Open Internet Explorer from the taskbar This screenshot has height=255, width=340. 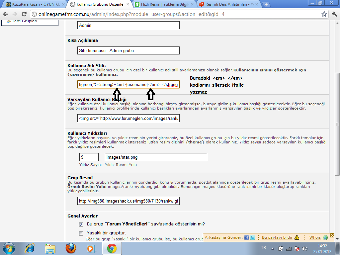click(30, 248)
